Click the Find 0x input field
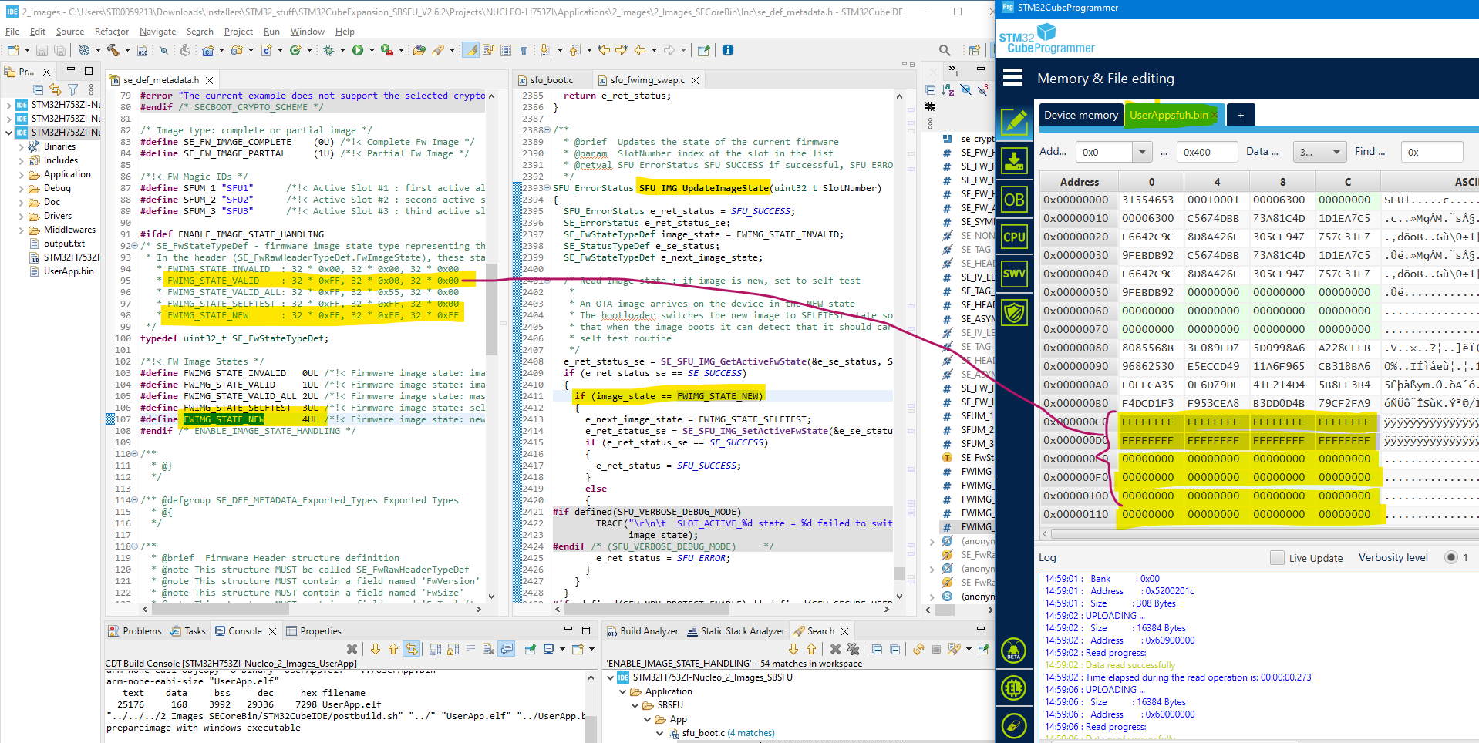Viewport: 1479px width, 743px height. (x=1431, y=151)
